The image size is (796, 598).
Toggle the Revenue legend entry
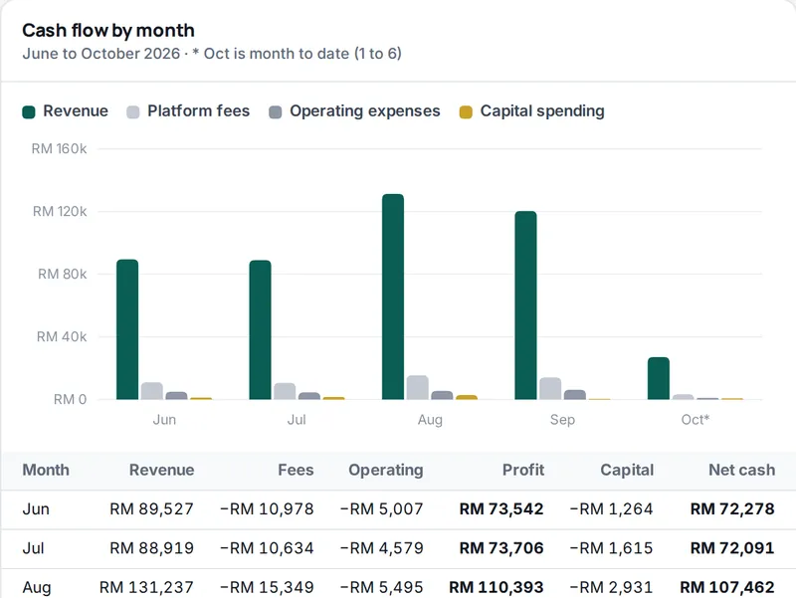(x=65, y=111)
